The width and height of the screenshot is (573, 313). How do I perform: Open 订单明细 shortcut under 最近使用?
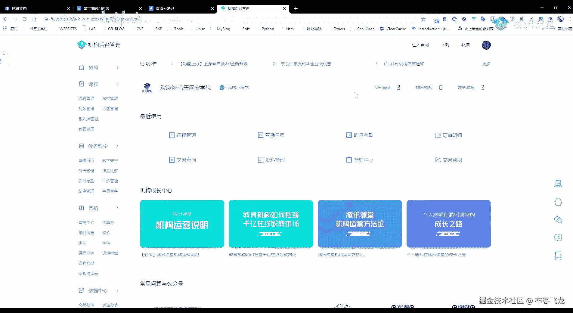(448, 135)
